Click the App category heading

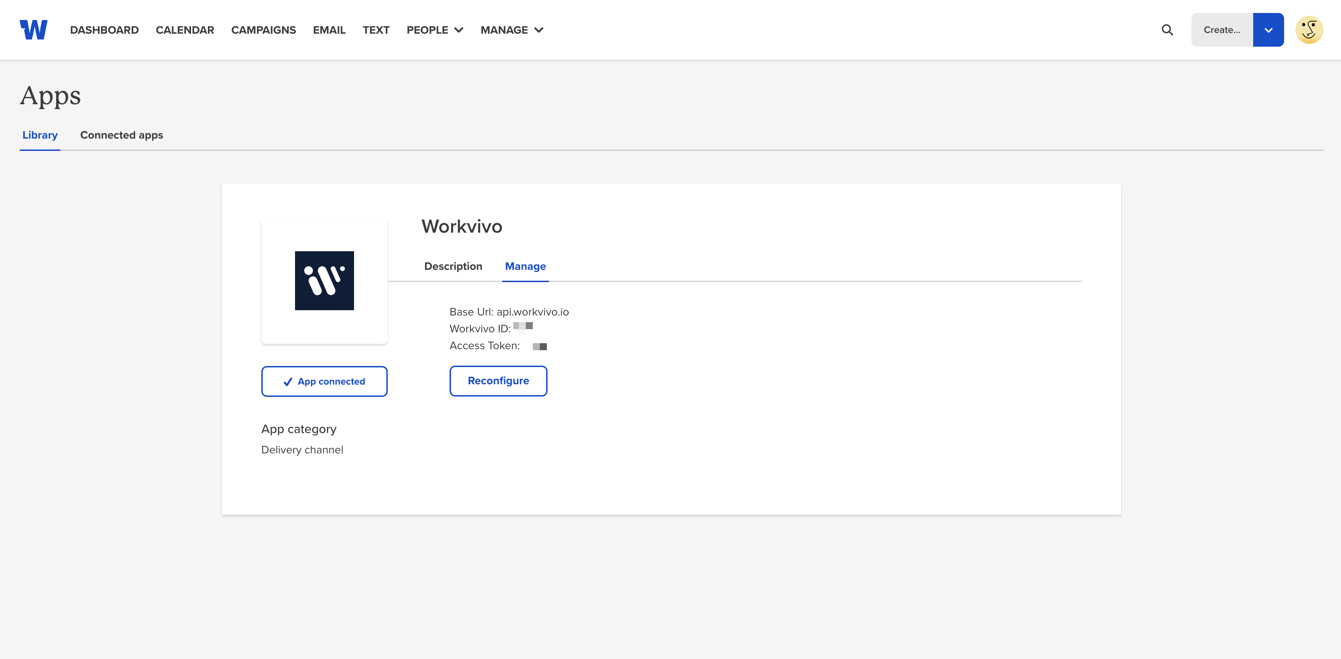click(299, 429)
